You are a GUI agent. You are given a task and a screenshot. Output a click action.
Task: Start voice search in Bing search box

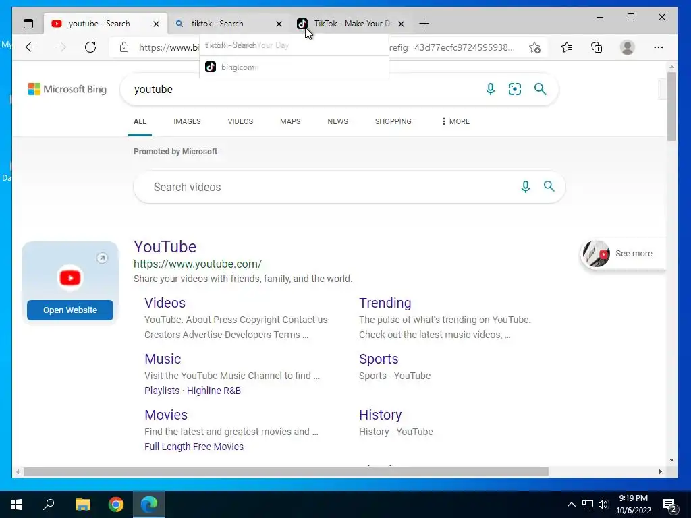tap(490, 89)
